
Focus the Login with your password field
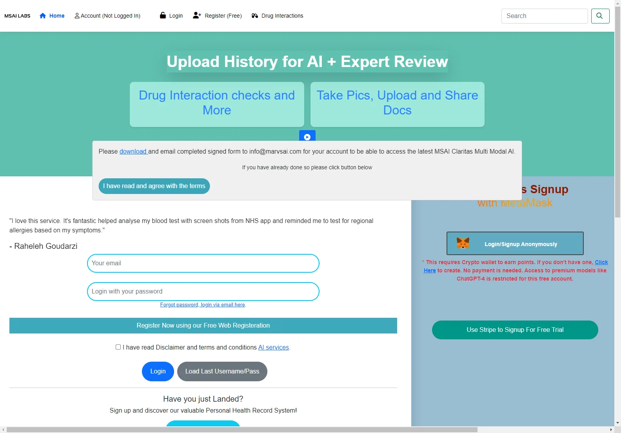[x=203, y=292]
